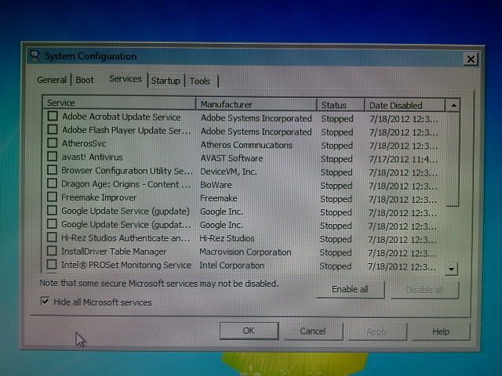This screenshot has width=502, height=376.
Task: Close the System Configuration dialog
Action: tap(471, 60)
